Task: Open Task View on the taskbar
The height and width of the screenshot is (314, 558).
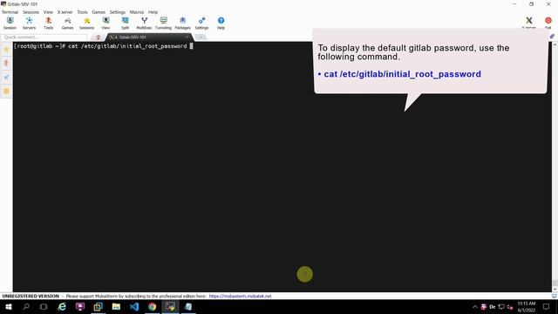Action: coord(44,306)
